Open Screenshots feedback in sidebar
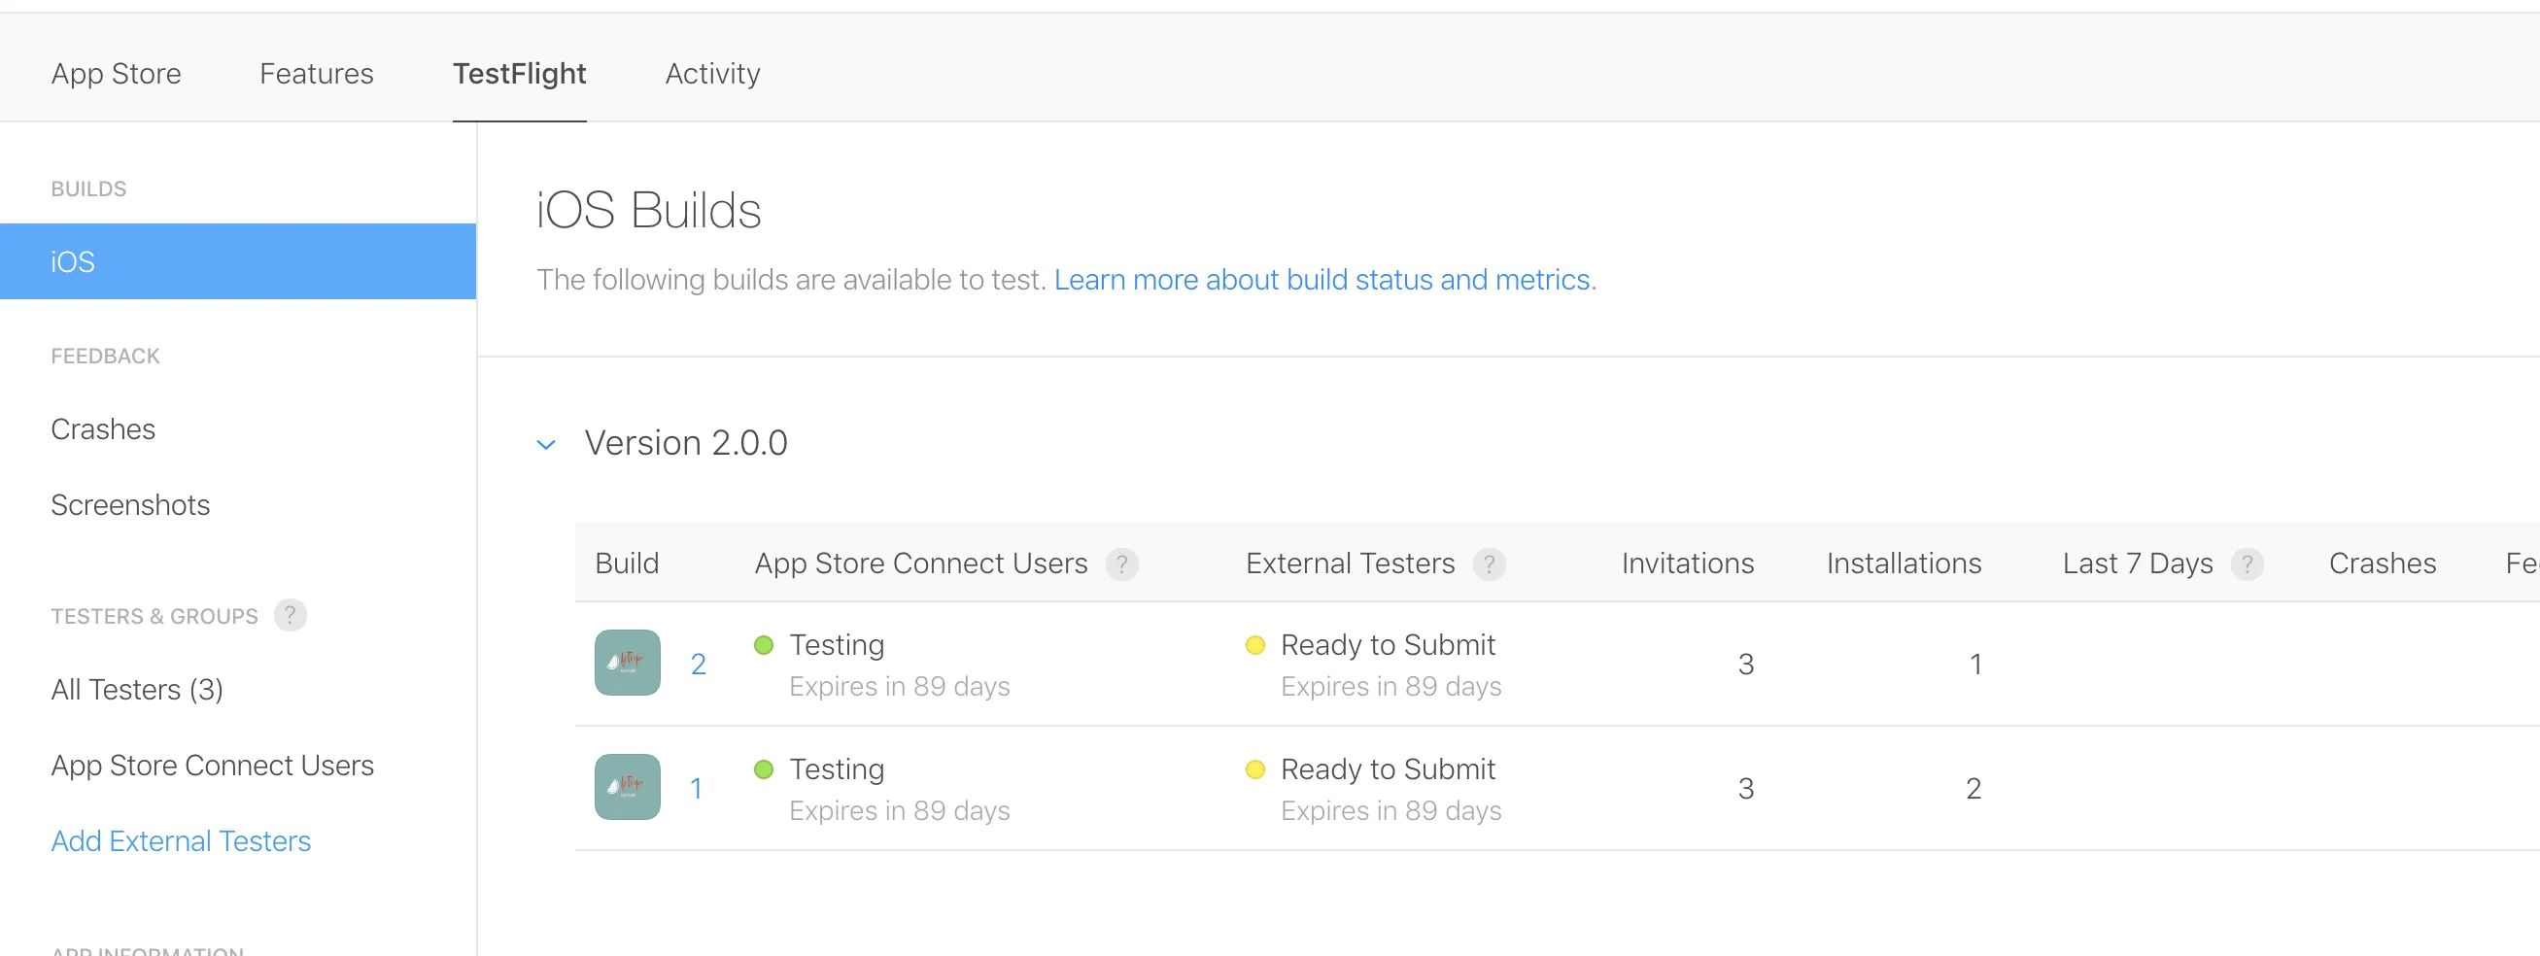Viewport: 2540px width, 956px height. pyautogui.click(x=130, y=504)
